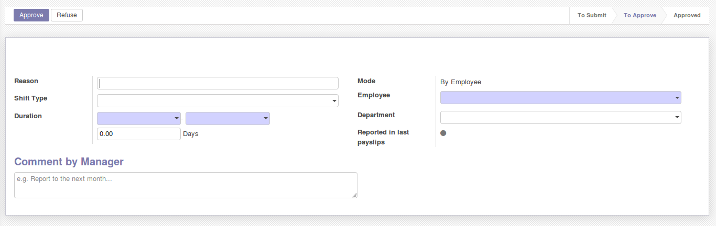The image size is (716, 226).
Task: Click the Comment by Manager heading
Action: tap(69, 162)
